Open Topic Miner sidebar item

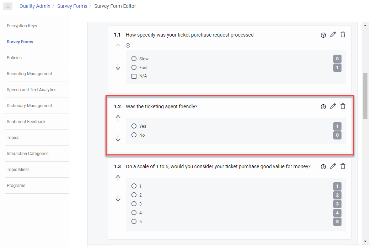[x=18, y=170]
